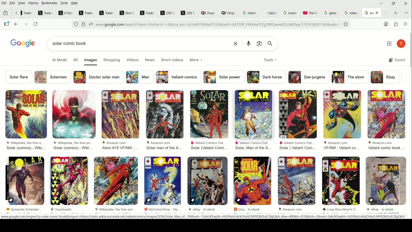
Task: Go back to the previous page
Action: [16, 24]
